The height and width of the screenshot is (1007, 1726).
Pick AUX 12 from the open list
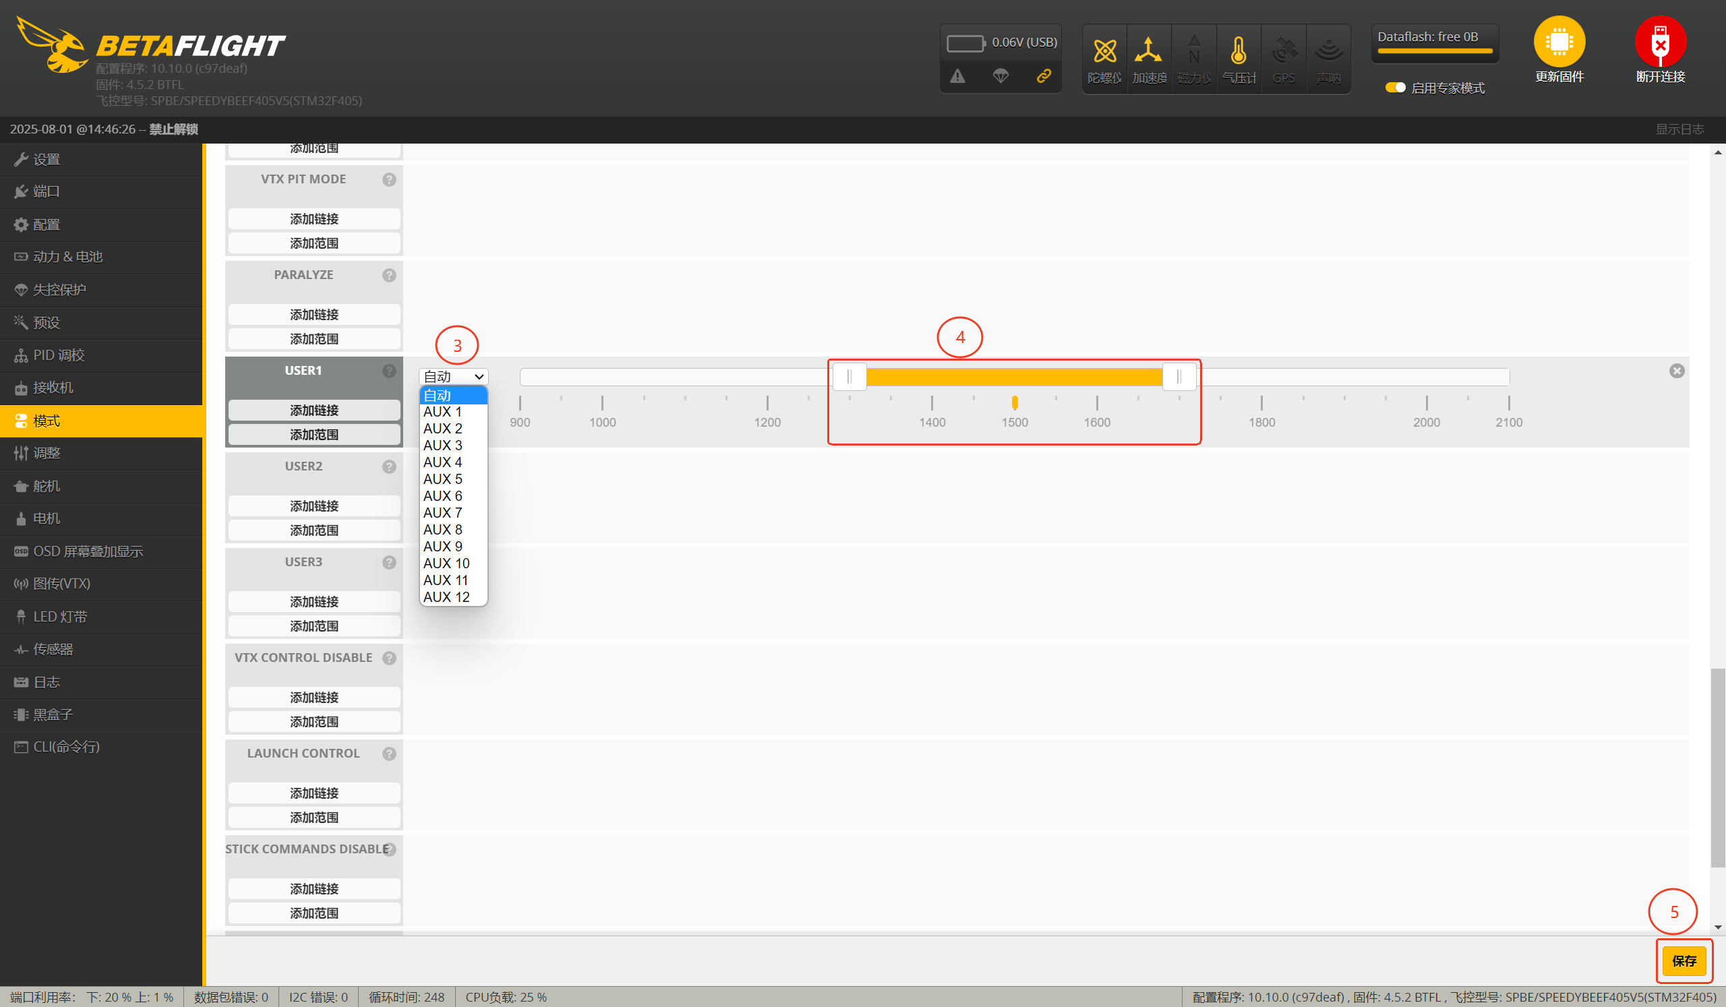(446, 597)
